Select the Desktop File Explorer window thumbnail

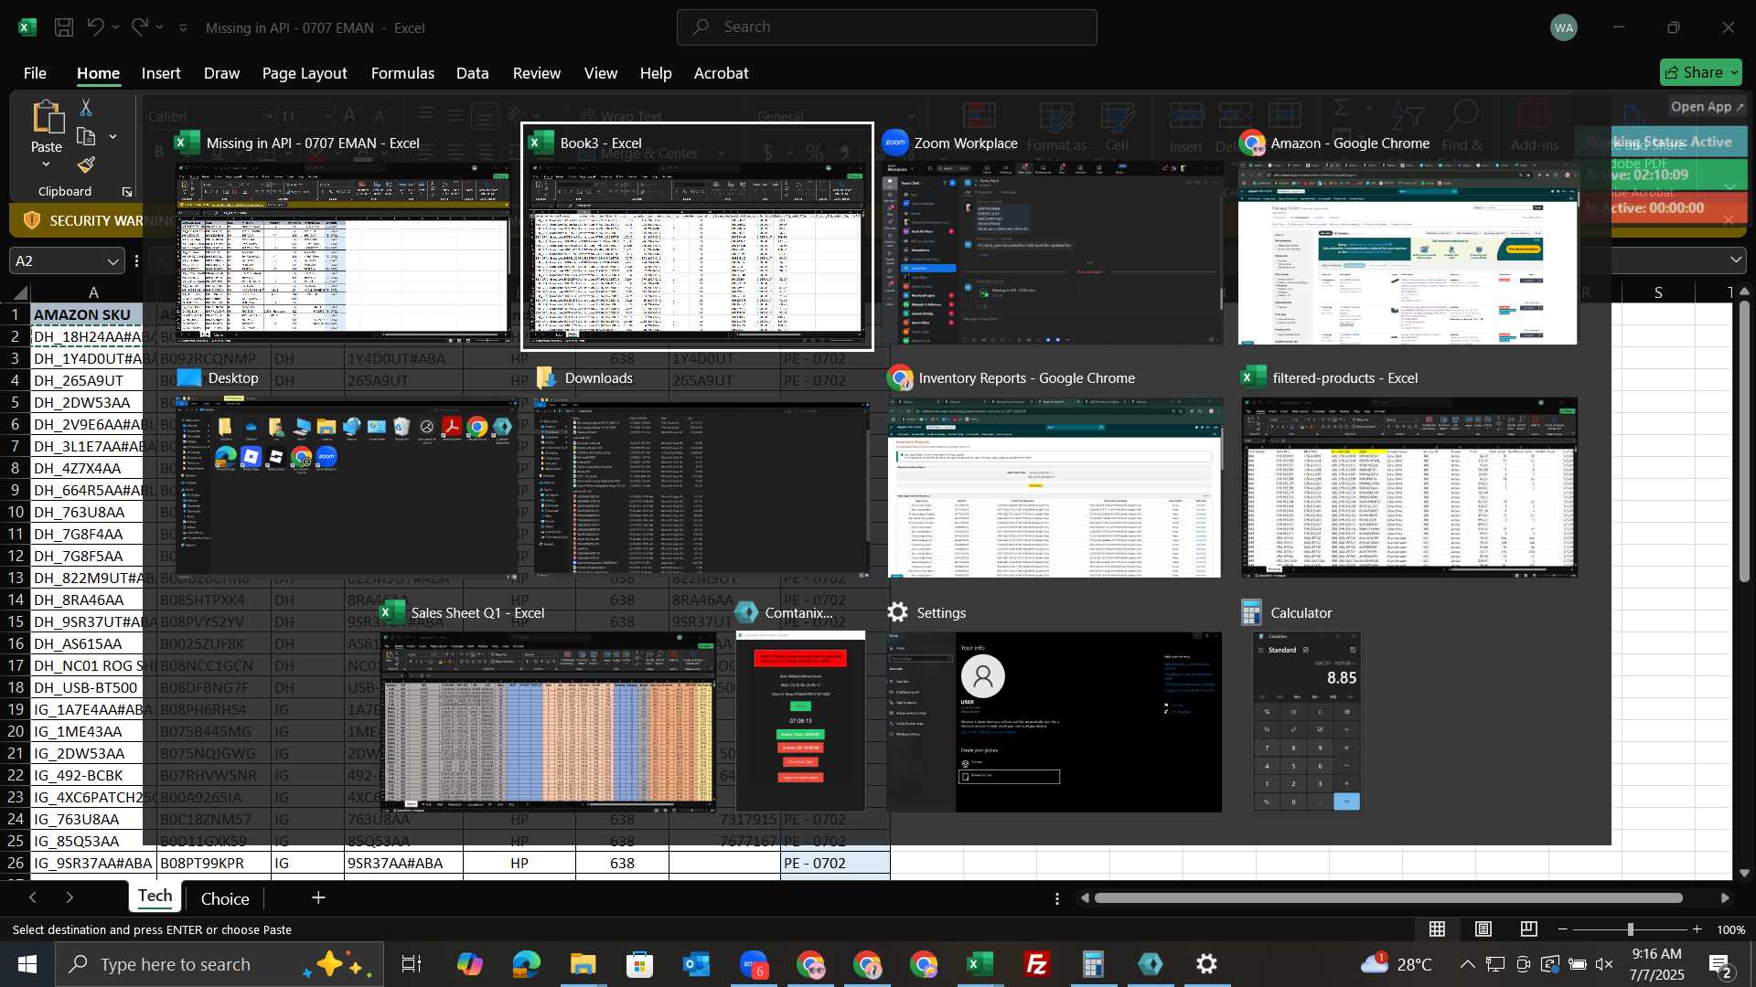pyautogui.click(x=346, y=473)
